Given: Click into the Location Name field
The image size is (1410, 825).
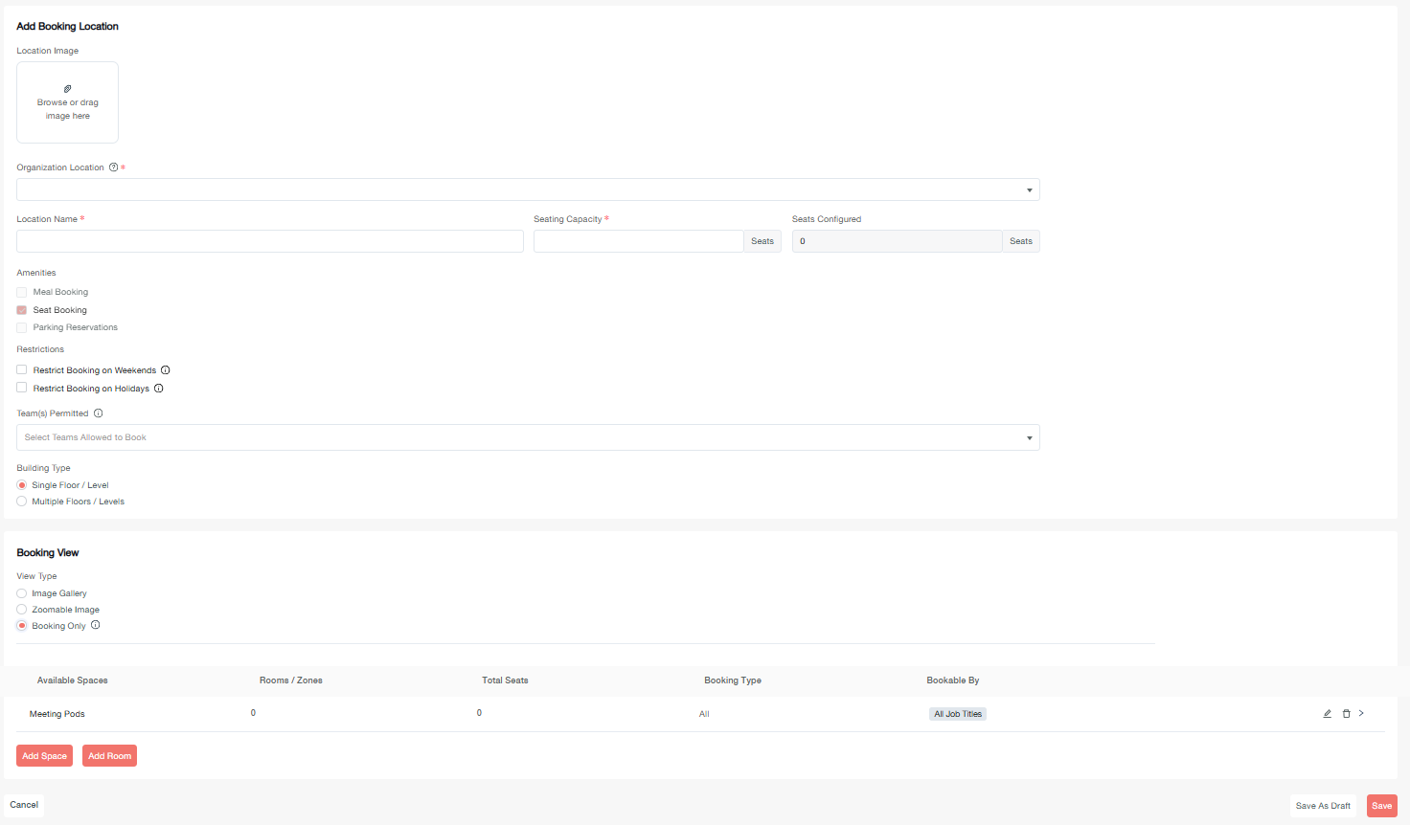Looking at the screenshot, I should pyautogui.click(x=270, y=241).
